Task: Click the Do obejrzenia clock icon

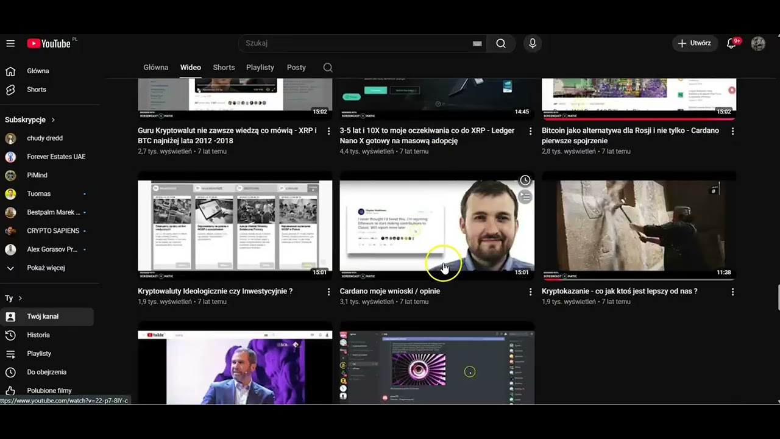Action: coord(10,372)
